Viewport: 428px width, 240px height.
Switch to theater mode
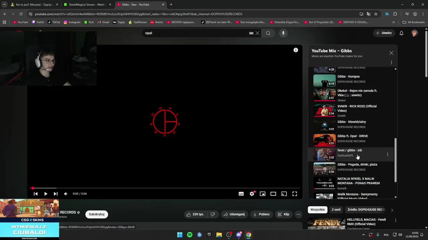point(273,194)
